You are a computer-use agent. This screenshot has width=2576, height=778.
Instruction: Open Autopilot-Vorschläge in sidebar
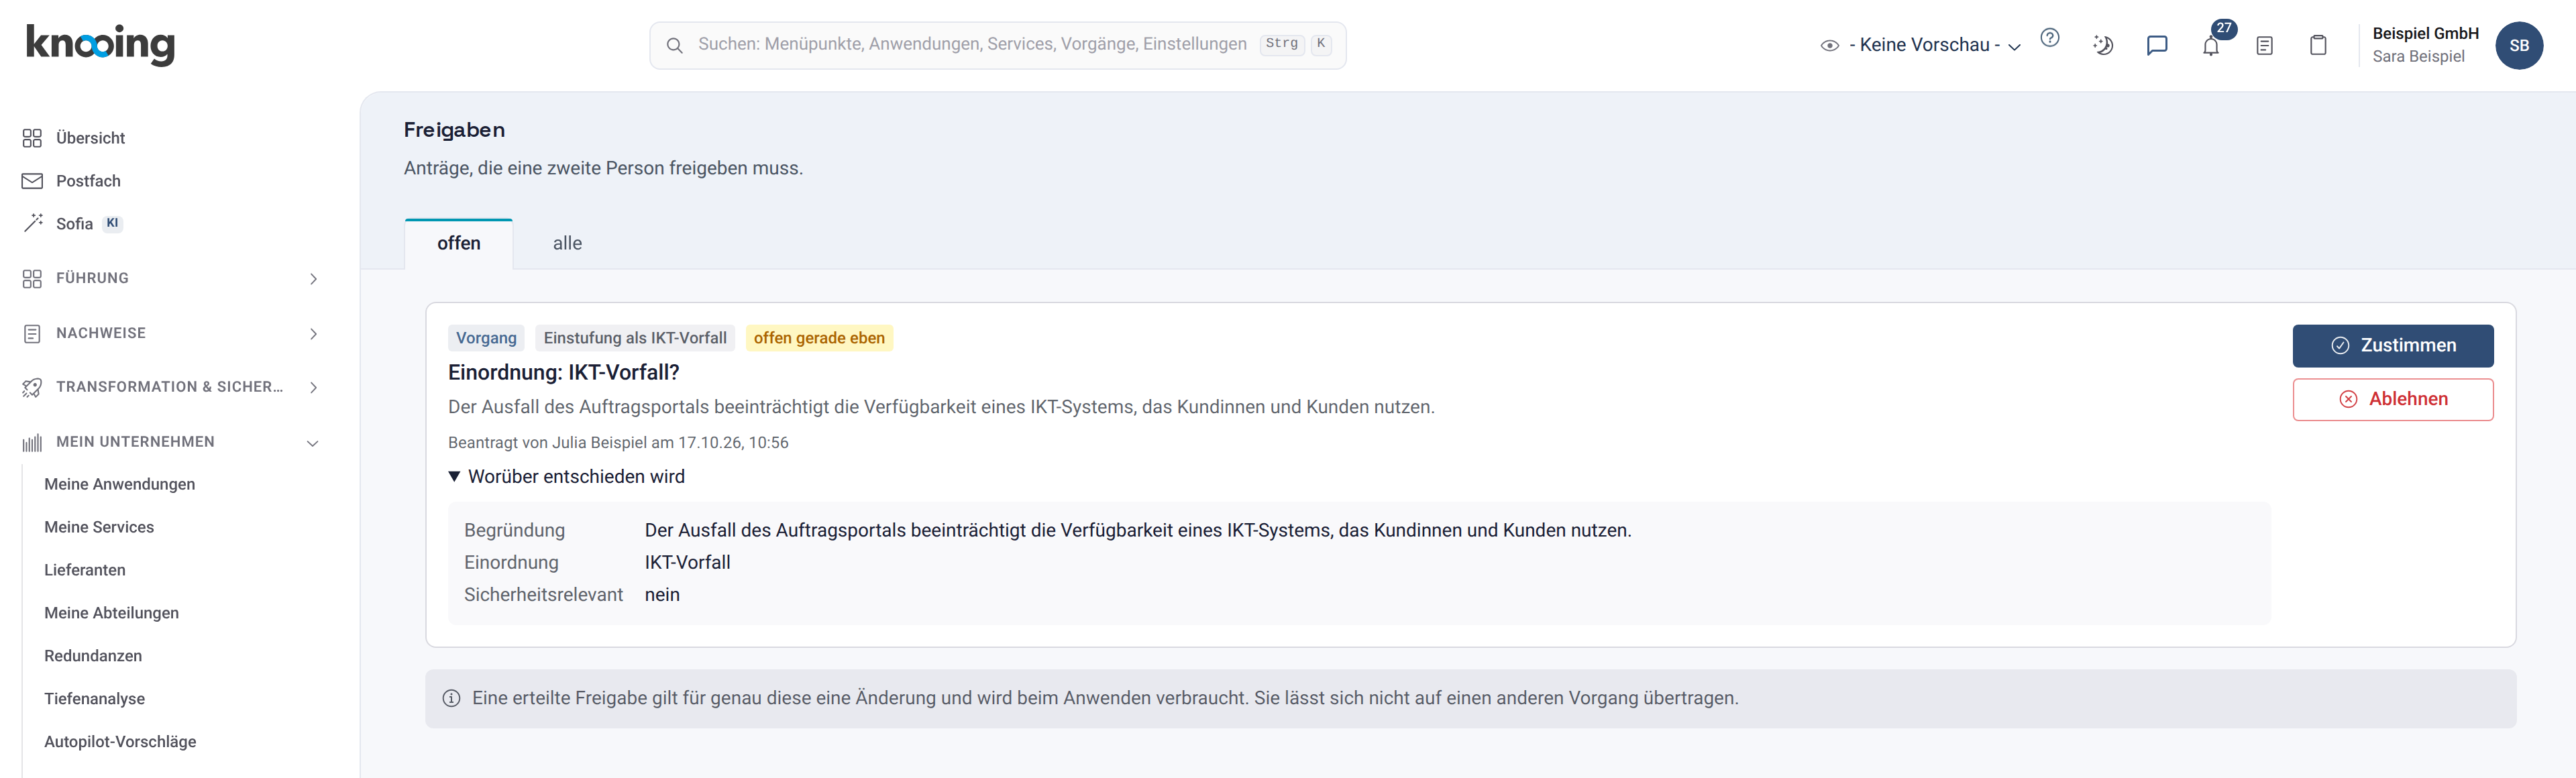tap(120, 742)
